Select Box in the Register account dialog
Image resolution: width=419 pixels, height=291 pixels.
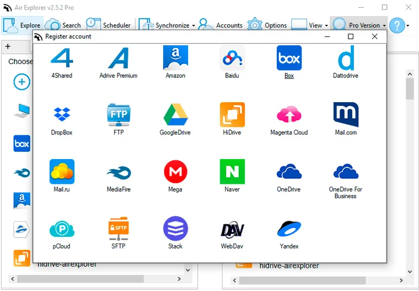point(289,62)
